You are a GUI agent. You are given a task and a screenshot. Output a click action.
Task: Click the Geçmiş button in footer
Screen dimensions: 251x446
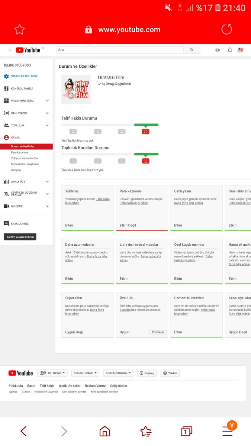(147, 373)
